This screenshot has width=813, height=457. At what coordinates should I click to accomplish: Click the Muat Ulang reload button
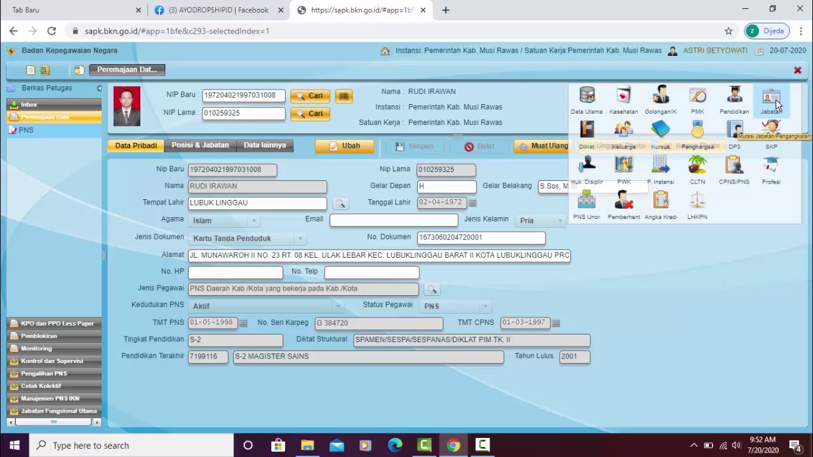pos(543,146)
